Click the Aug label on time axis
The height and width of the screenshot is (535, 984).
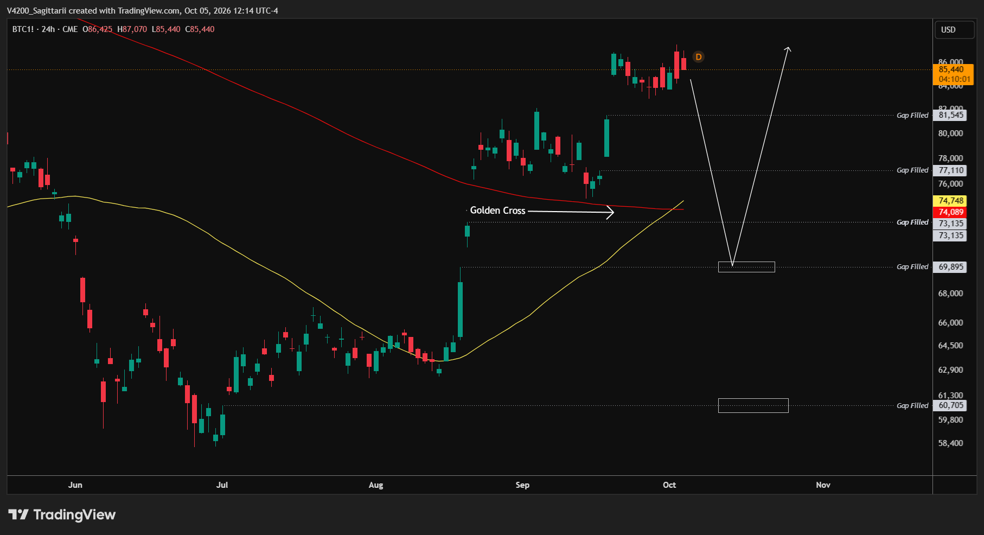click(376, 485)
